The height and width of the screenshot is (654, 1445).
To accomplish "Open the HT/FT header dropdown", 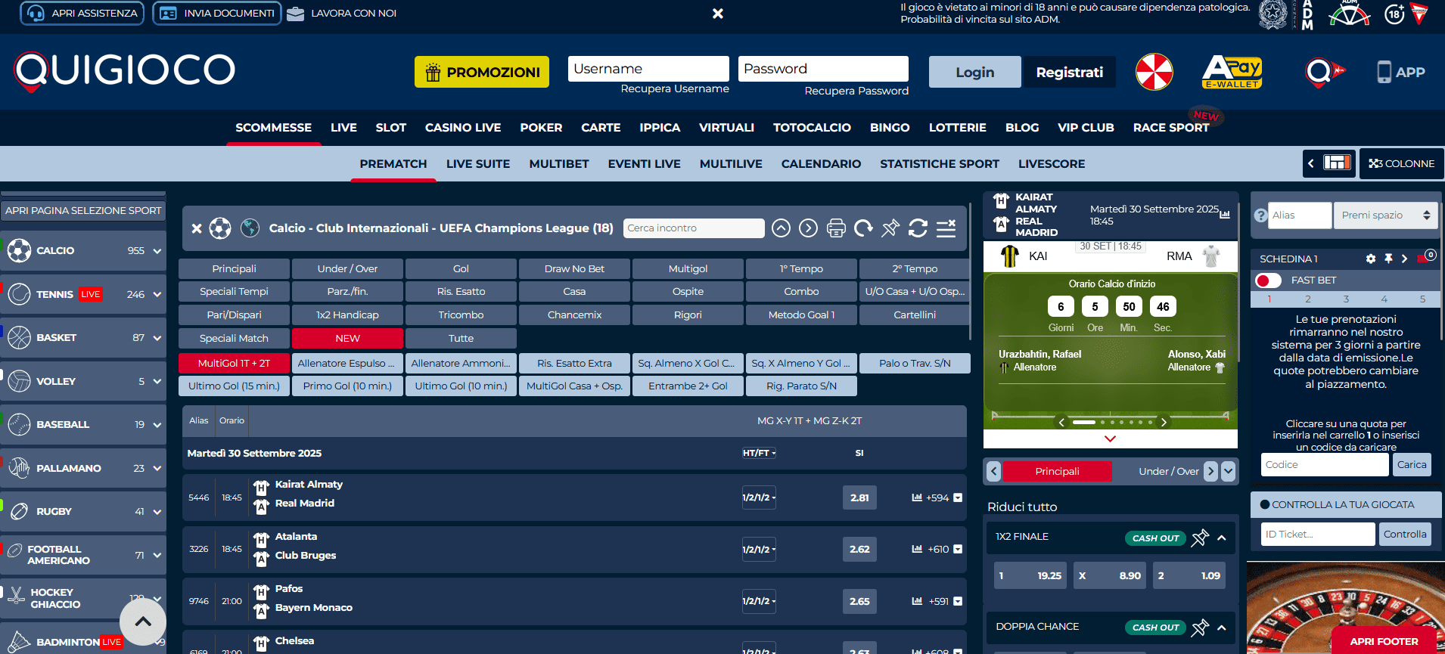I will click(x=759, y=453).
